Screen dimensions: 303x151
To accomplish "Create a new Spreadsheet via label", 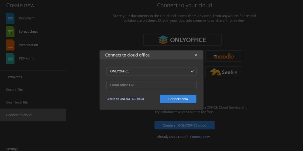I will pyautogui.click(x=28, y=32).
